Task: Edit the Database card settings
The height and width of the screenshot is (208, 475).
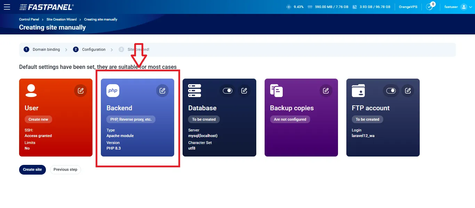Action: 244,91
